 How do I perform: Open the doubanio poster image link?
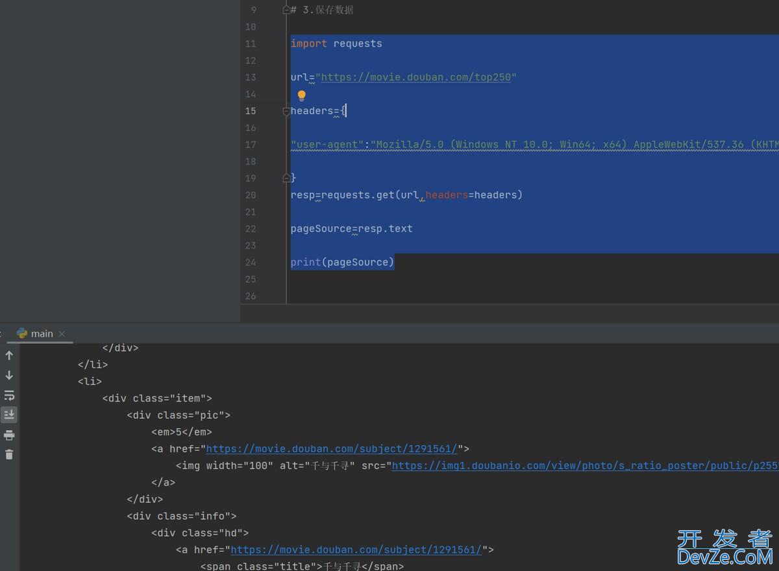point(584,466)
